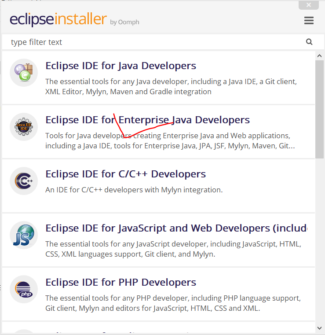Choose Eclipse IDE for JavaScript and Web Developers
325x335 pixels.
[x=176, y=228]
